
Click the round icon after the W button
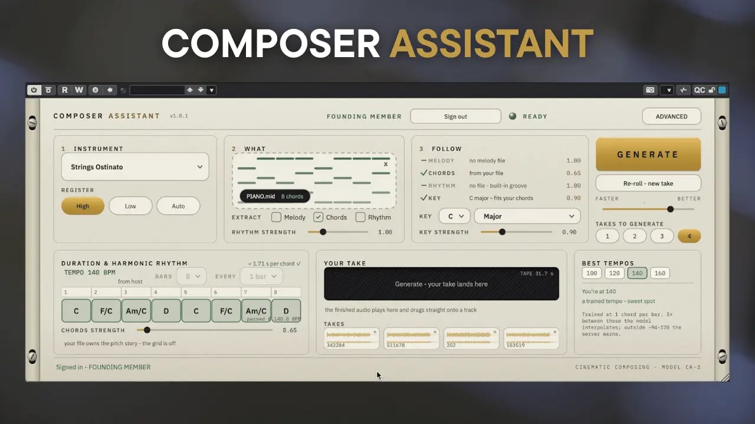96,90
